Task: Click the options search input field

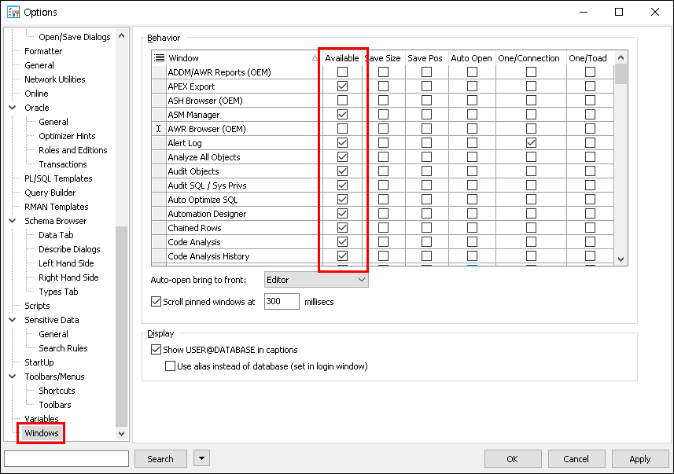Action: click(67, 458)
